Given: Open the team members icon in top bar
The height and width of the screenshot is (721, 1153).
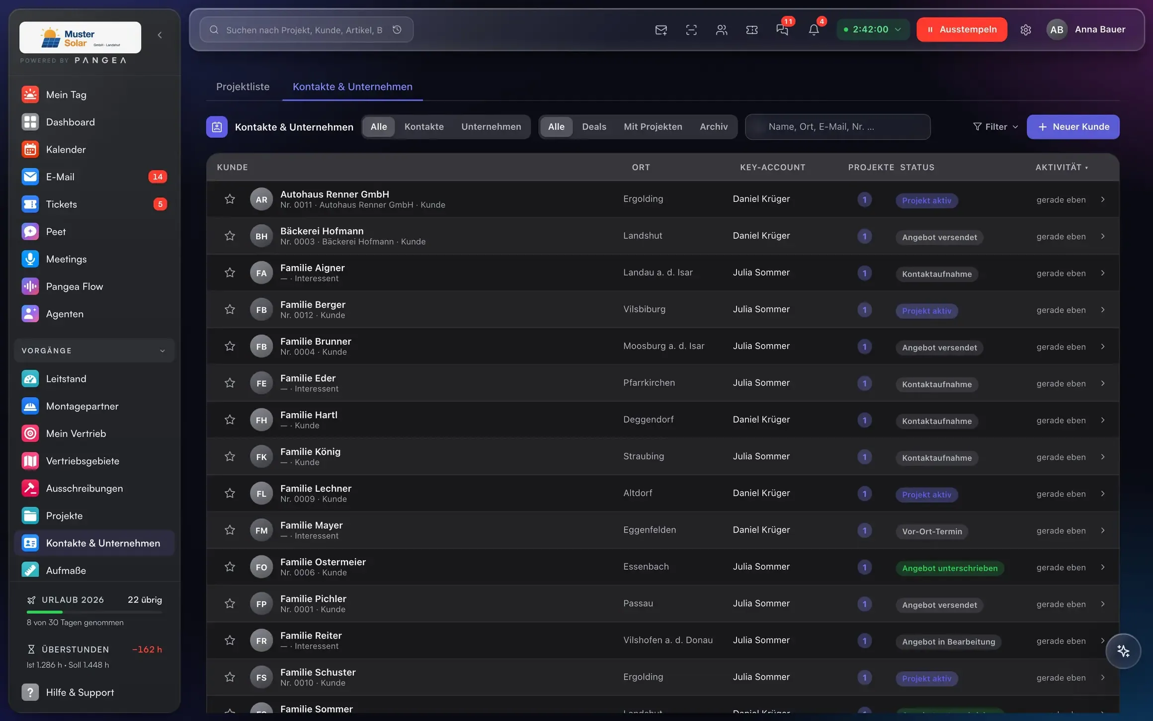Looking at the screenshot, I should [722, 30].
